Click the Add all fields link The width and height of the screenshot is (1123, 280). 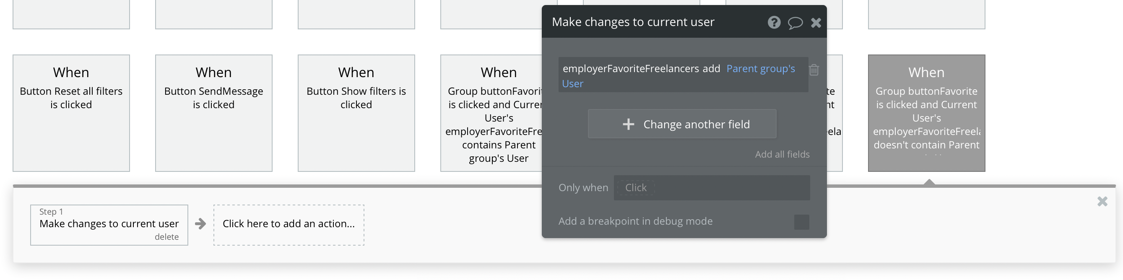click(x=782, y=154)
